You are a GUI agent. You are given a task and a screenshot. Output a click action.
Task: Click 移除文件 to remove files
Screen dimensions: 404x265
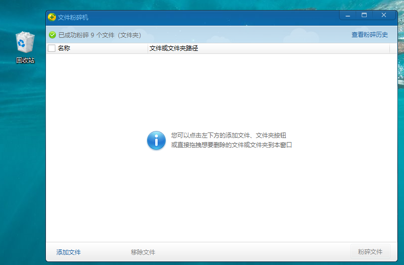[143, 252]
